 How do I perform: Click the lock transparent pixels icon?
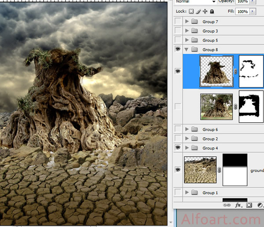[191, 11]
